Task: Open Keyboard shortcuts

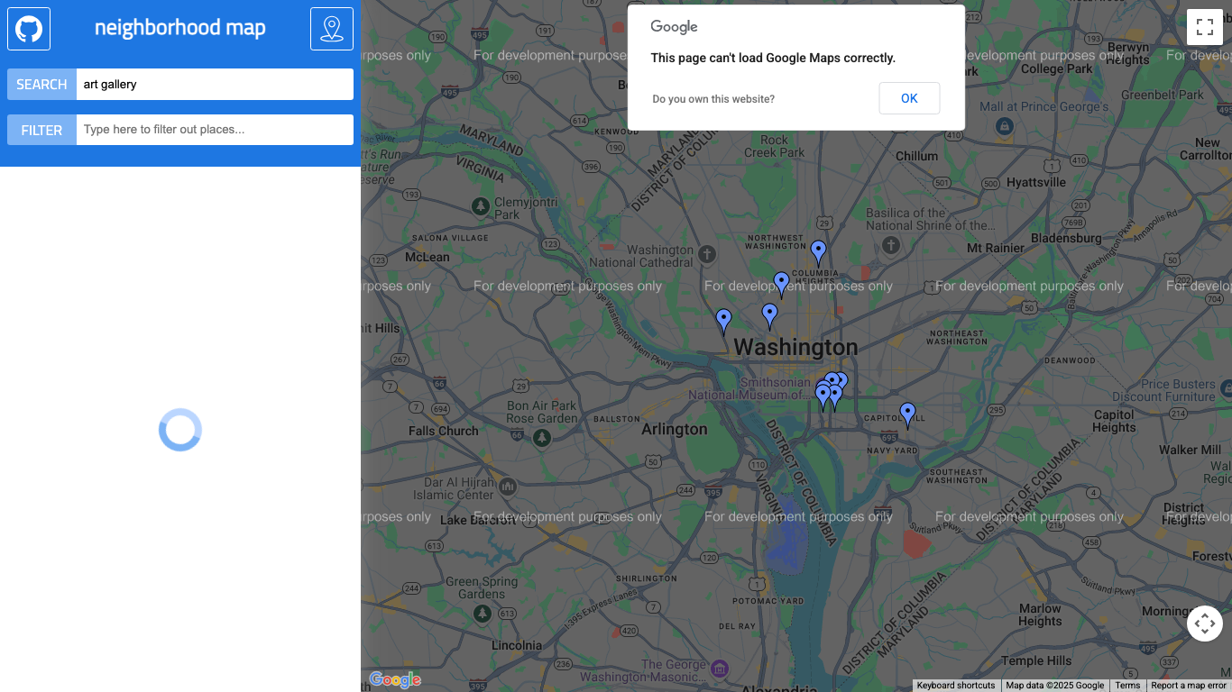Action: click(x=956, y=686)
